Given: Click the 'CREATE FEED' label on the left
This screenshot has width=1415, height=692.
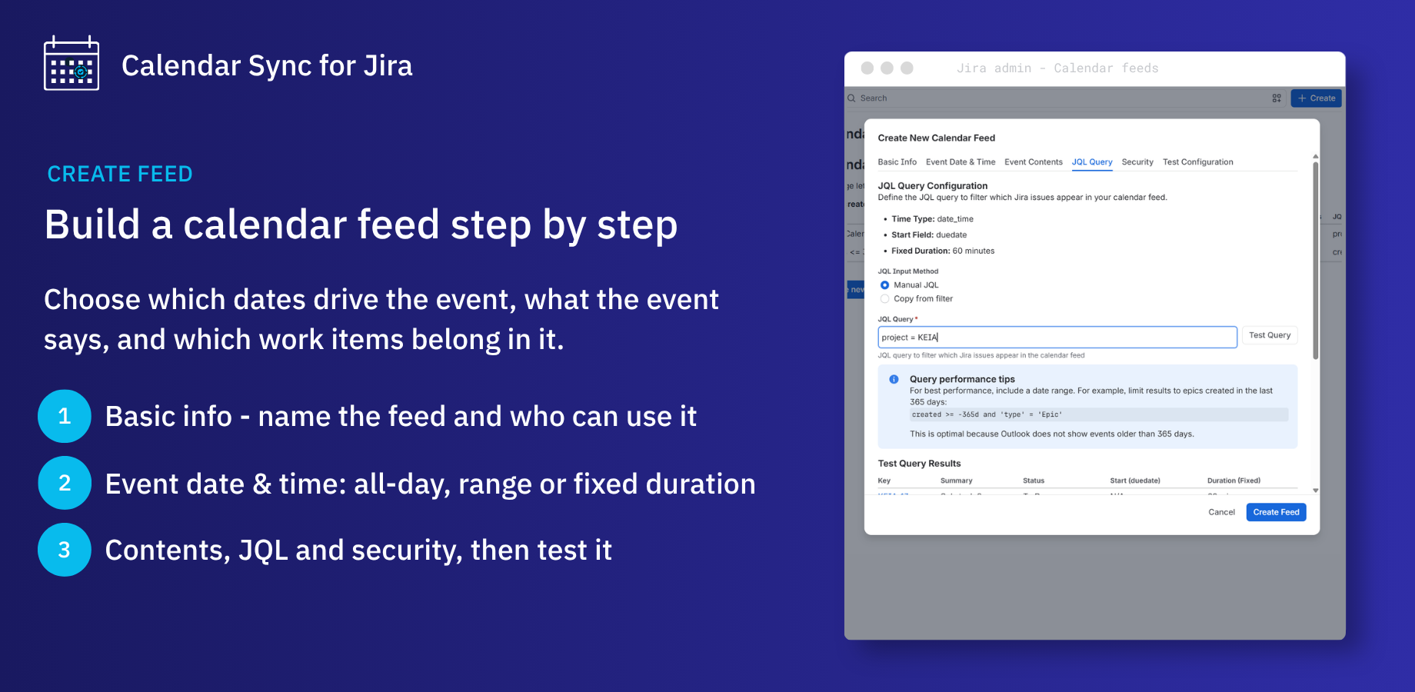Looking at the screenshot, I should pos(120,175).
